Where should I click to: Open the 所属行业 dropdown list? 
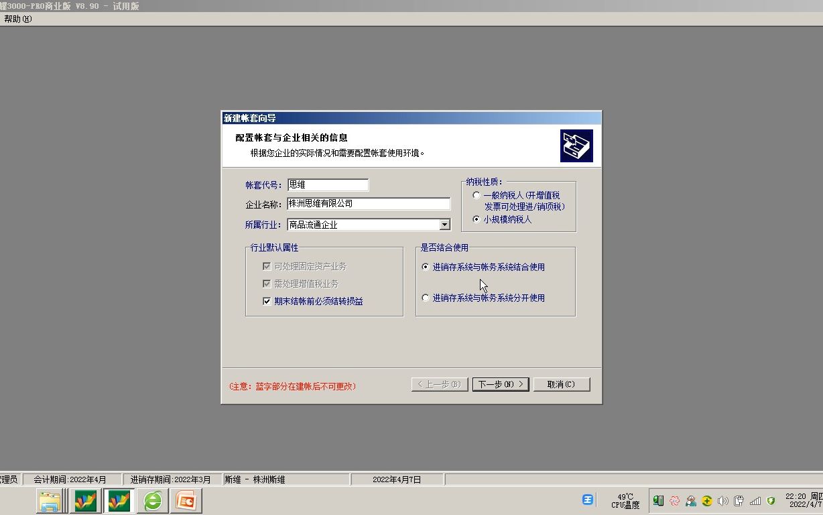444,225
